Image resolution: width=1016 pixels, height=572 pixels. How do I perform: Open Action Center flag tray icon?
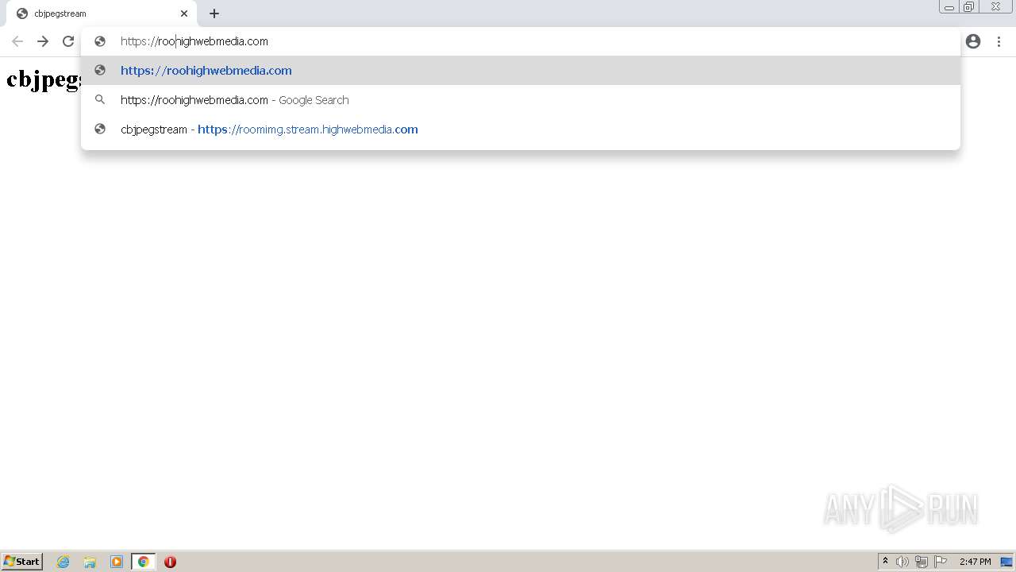(941, 562)
